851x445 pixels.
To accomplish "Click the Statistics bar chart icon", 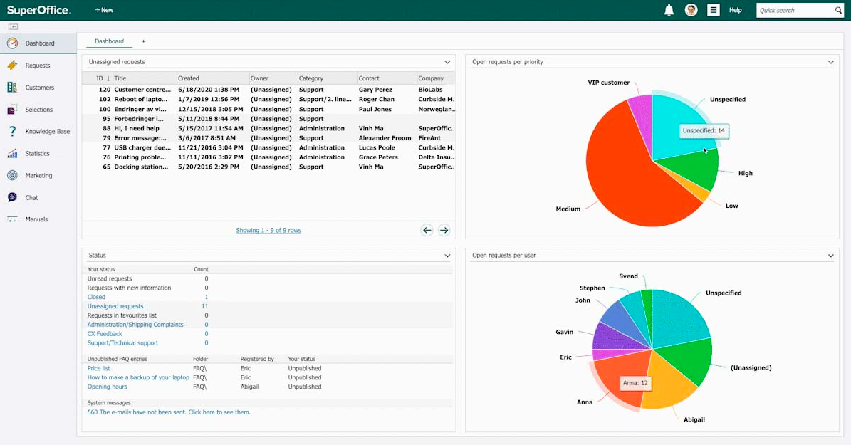I will pyautogui.click(x=12, y=154).
